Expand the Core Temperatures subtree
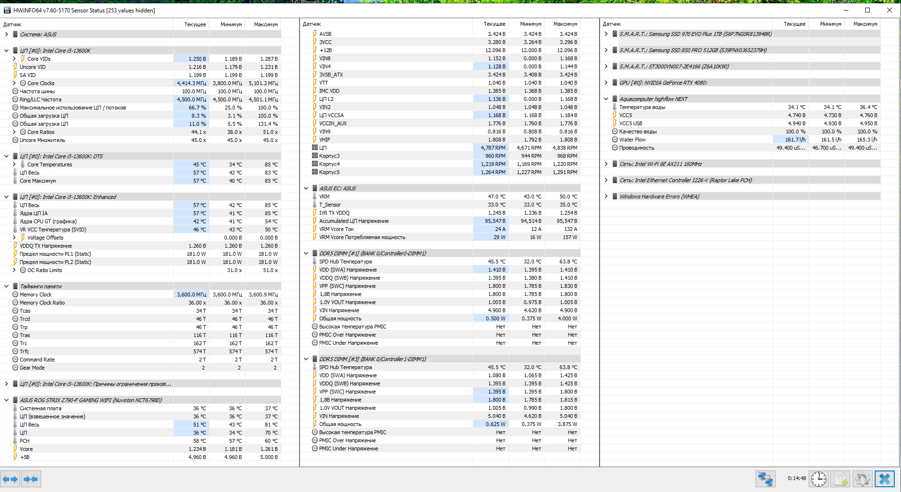 (14, 164)
